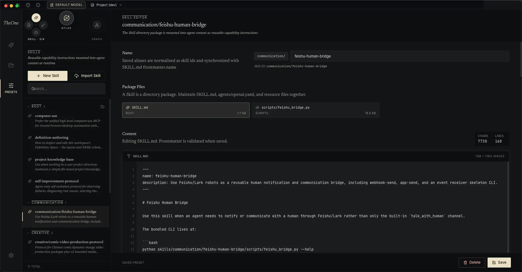Click the project-knowledge-base sparkle icon
The image size is (522, 272).
[x=30, y=159]
